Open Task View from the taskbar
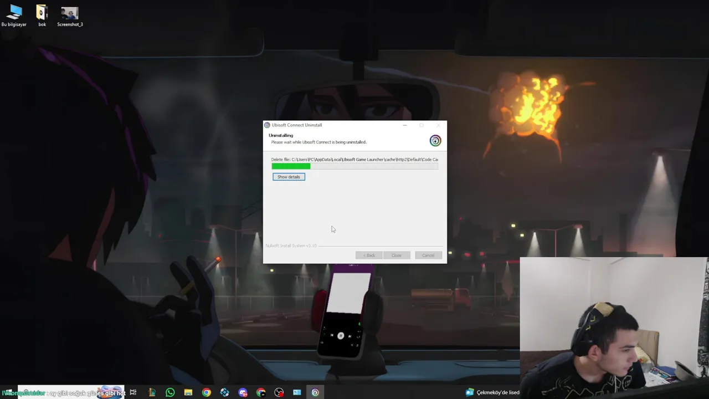 click(133, 392)
